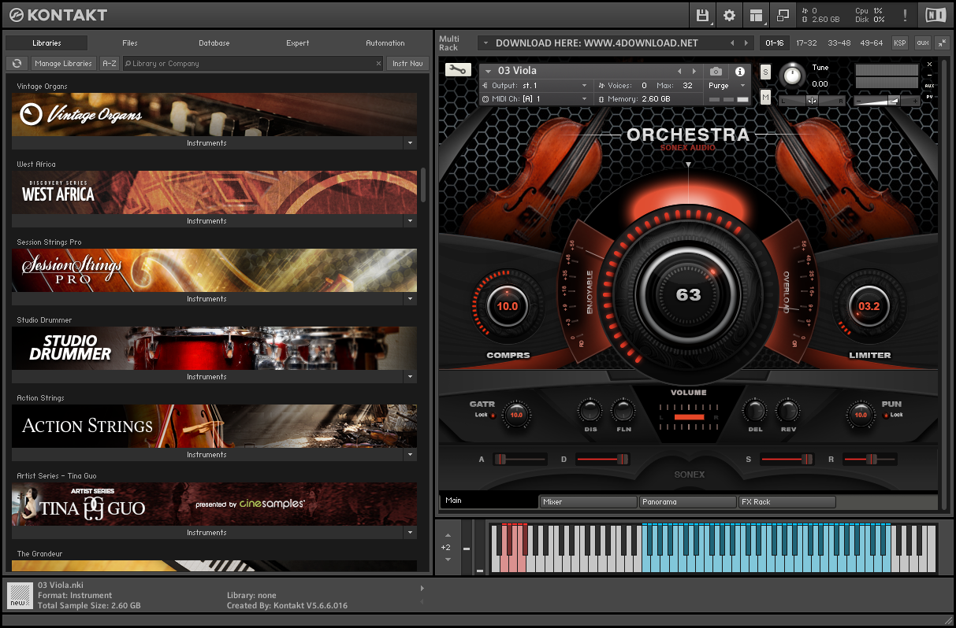Viewport: 956px width, 628px height.
Task: Click the Attack (A) slider
Action: pos(520,459)
